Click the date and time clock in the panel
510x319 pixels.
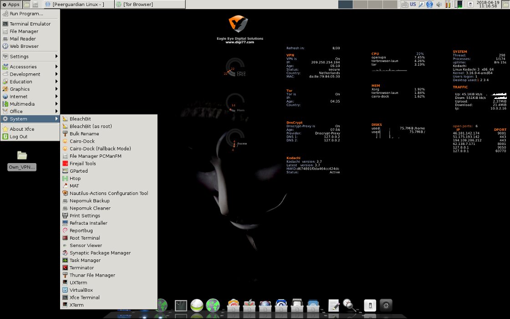point(487,5)
